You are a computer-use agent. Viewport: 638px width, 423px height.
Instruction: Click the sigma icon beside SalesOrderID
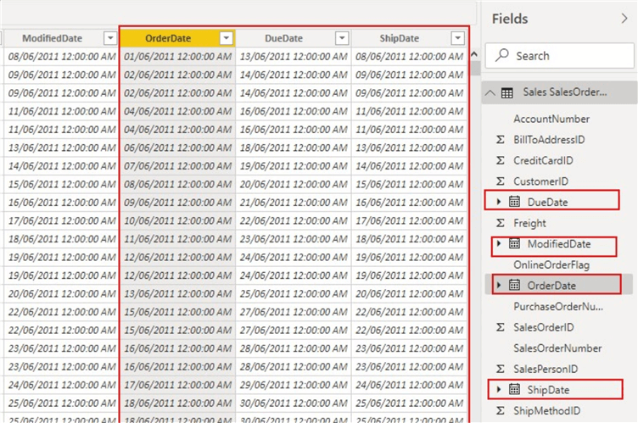pyautogui.click(x=500, y=327)
